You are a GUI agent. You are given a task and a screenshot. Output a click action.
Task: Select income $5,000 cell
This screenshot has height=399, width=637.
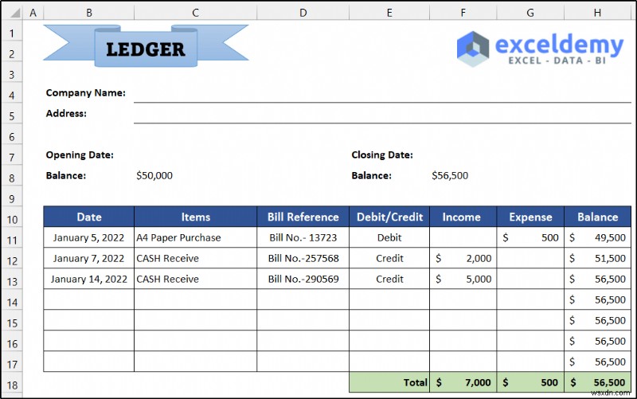(x=463, y=279)
